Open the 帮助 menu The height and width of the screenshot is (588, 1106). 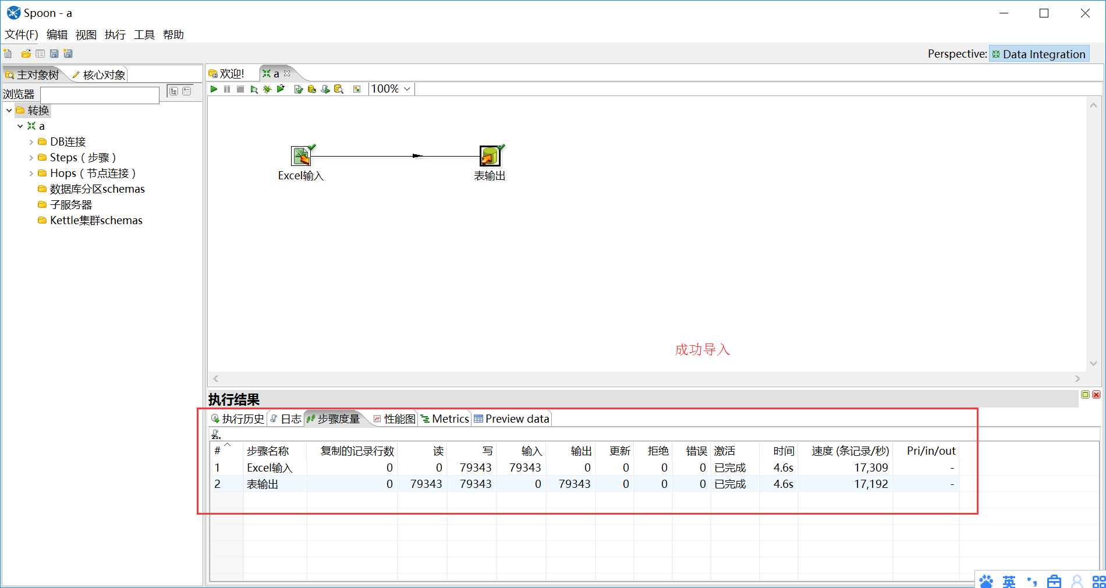[173, 35]
